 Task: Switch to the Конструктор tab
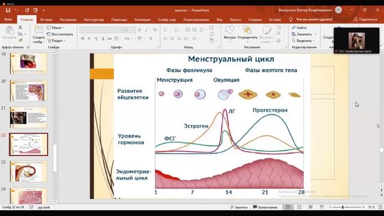point(94,19)
